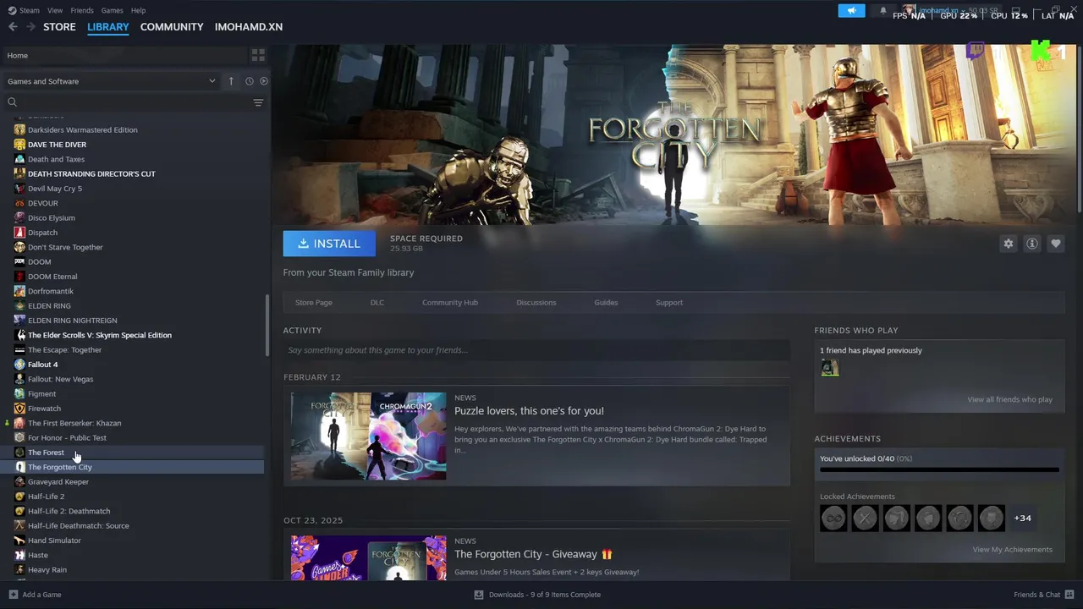Viewport: 1083px width, 609px height.
Task: Click the ready-to-play filter icon
Action: 264,81
